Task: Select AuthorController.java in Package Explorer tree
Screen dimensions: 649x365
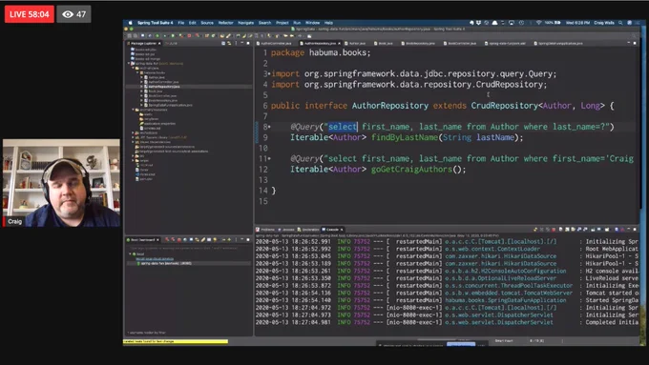Action: tap(163, 82)
